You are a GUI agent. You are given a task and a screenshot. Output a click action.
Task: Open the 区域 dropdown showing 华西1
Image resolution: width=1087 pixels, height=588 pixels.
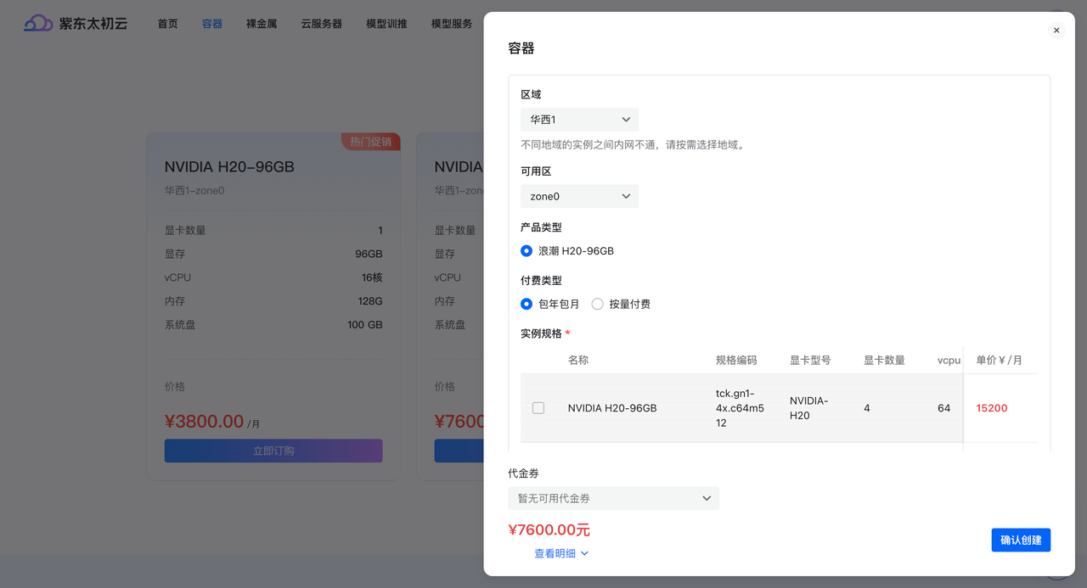[579, 119]
